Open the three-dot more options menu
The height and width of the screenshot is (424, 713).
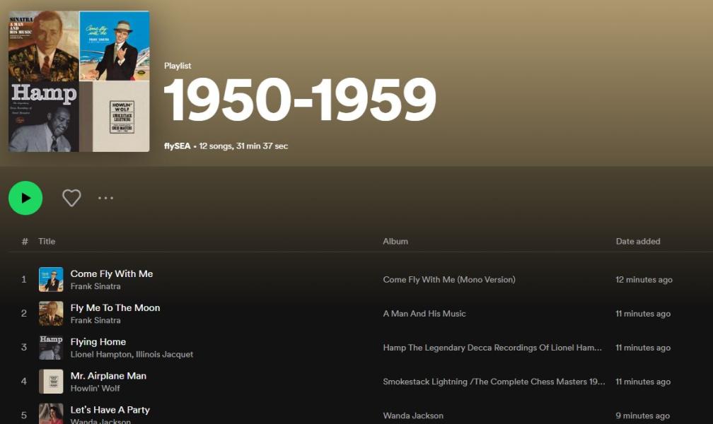(x=105, y=198)
